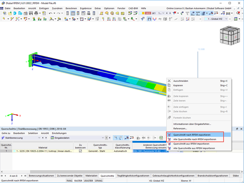Click the Redo arrow icon
The image size is (244, 183).
(58, 13)
